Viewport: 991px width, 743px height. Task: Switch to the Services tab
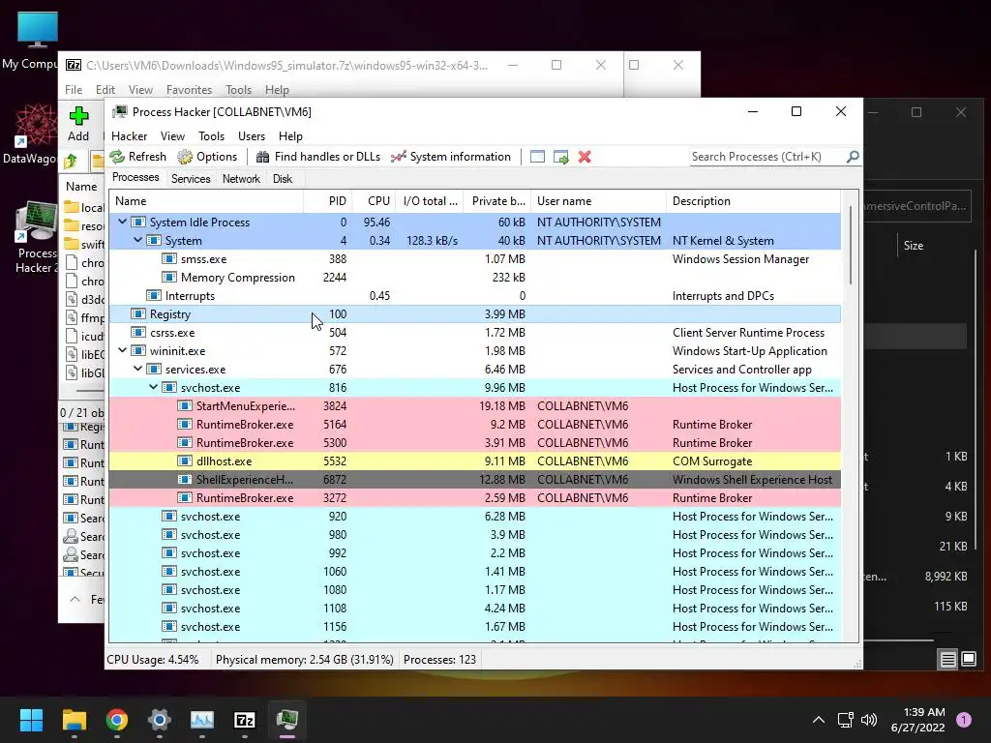191,179
